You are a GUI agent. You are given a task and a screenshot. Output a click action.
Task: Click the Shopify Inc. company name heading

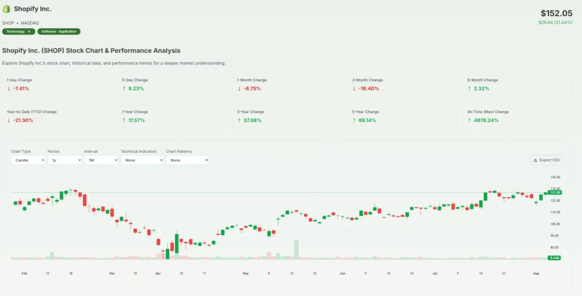tap(32, 9)
